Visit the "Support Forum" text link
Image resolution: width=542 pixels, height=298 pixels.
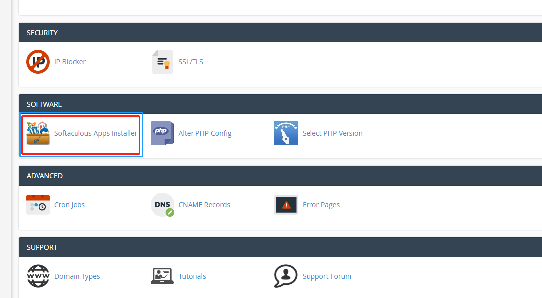(327, 276)
